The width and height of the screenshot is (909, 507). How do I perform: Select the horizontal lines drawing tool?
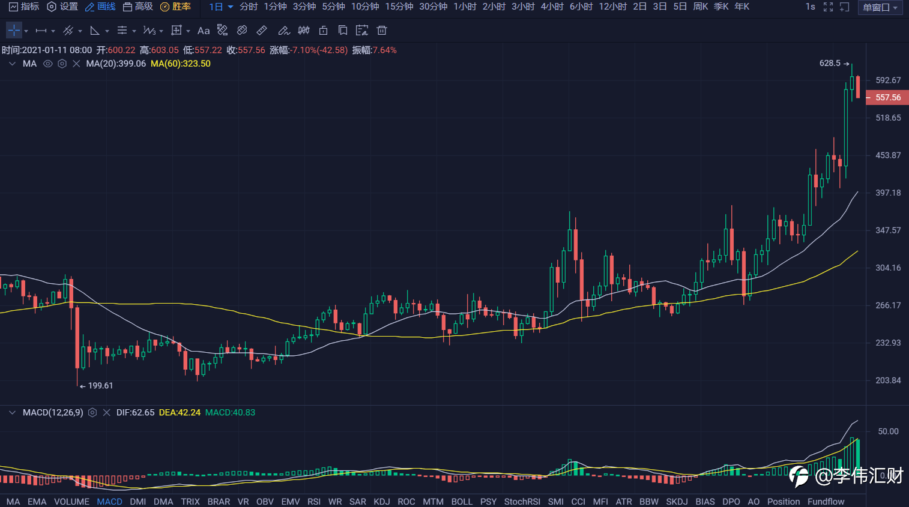pos(122,31)
